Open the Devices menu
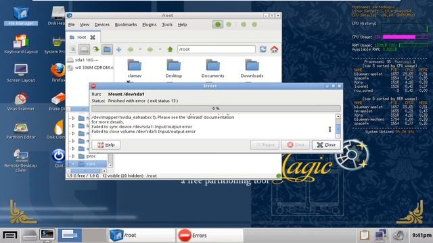This screenshot has height=243, width=433. (102, 24)
